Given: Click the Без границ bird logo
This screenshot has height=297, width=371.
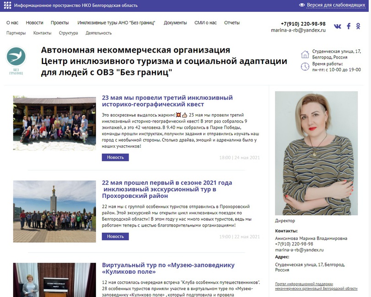Looking at the screenshot, I should (x=16, y=61).
